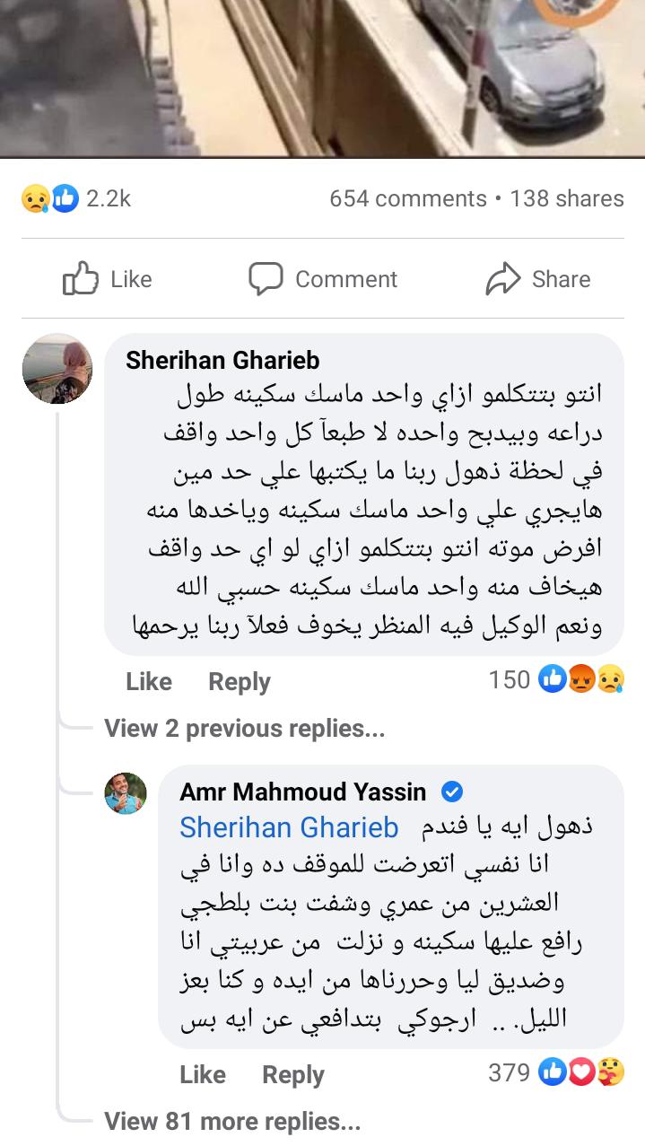View reaction icons on Amr's reply
The image size is (645, 1146).
[x=581, y=1072]
